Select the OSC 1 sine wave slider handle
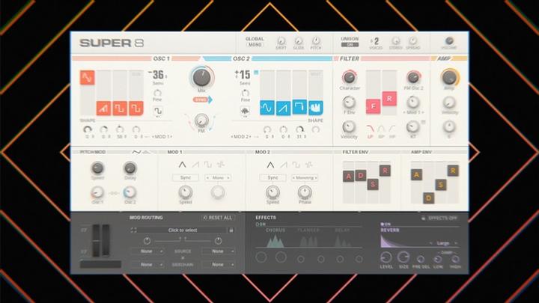This screenshot has height=303, width=539. pyautogui.click(x=87, y=78)
